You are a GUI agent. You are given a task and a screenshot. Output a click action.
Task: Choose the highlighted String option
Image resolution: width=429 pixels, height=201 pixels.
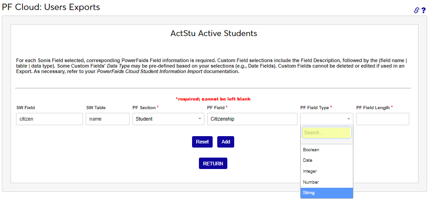click(x=327, y=193)
